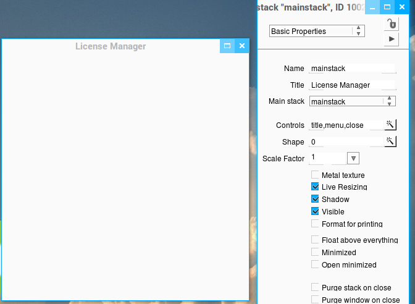Open the Controls magic wand picker
415x304 pixels.
coord(390,125)
